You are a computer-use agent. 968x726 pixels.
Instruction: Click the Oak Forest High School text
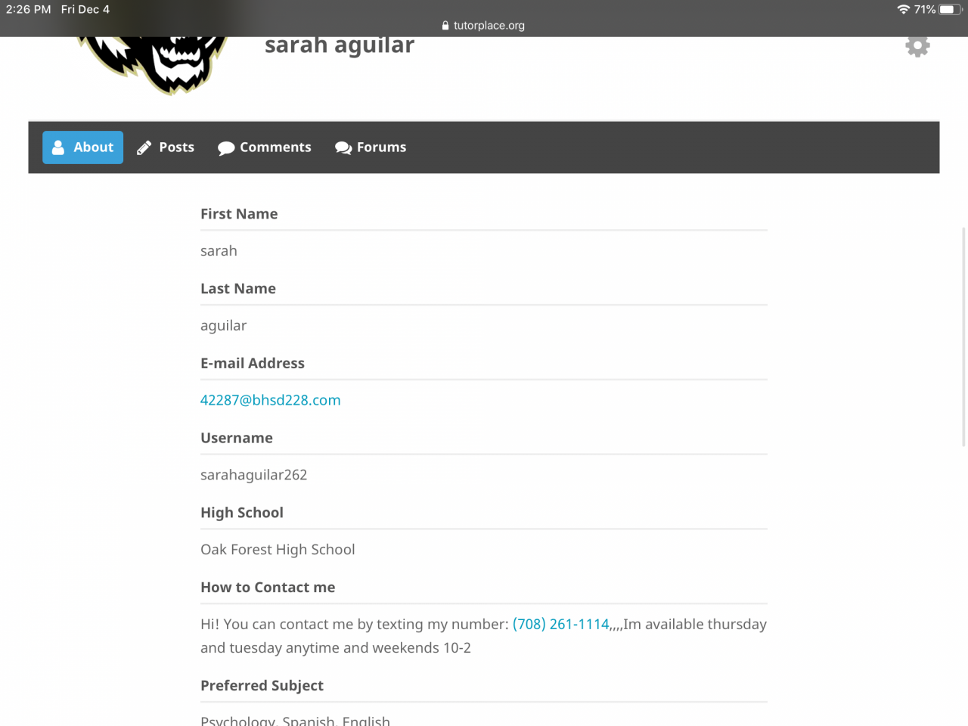click(x=278, y=550)
